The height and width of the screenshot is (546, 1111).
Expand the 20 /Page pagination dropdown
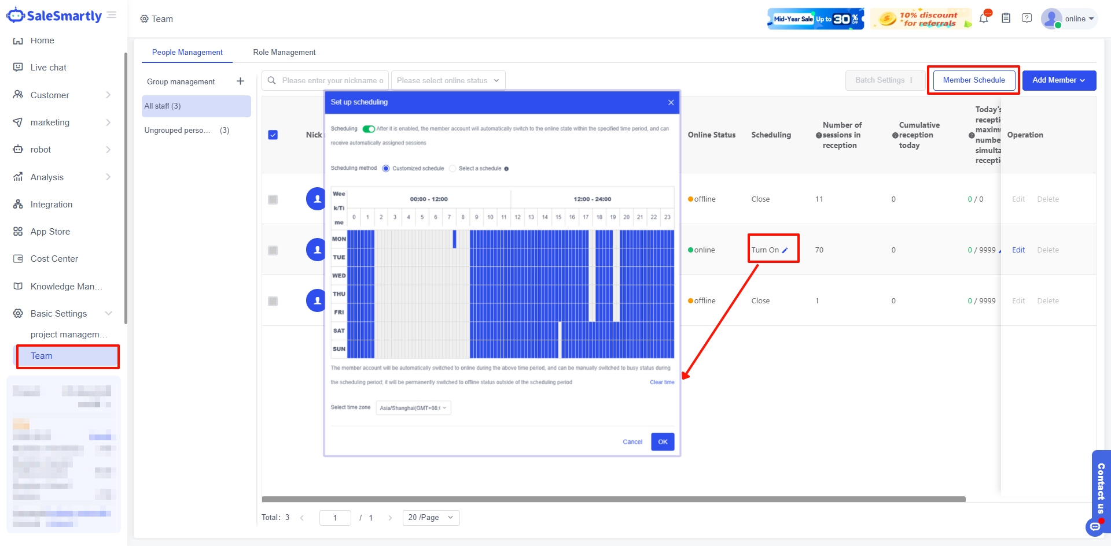tap(431, 518)
